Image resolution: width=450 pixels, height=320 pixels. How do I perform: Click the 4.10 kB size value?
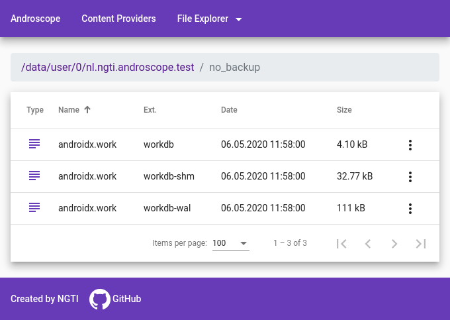352,144
